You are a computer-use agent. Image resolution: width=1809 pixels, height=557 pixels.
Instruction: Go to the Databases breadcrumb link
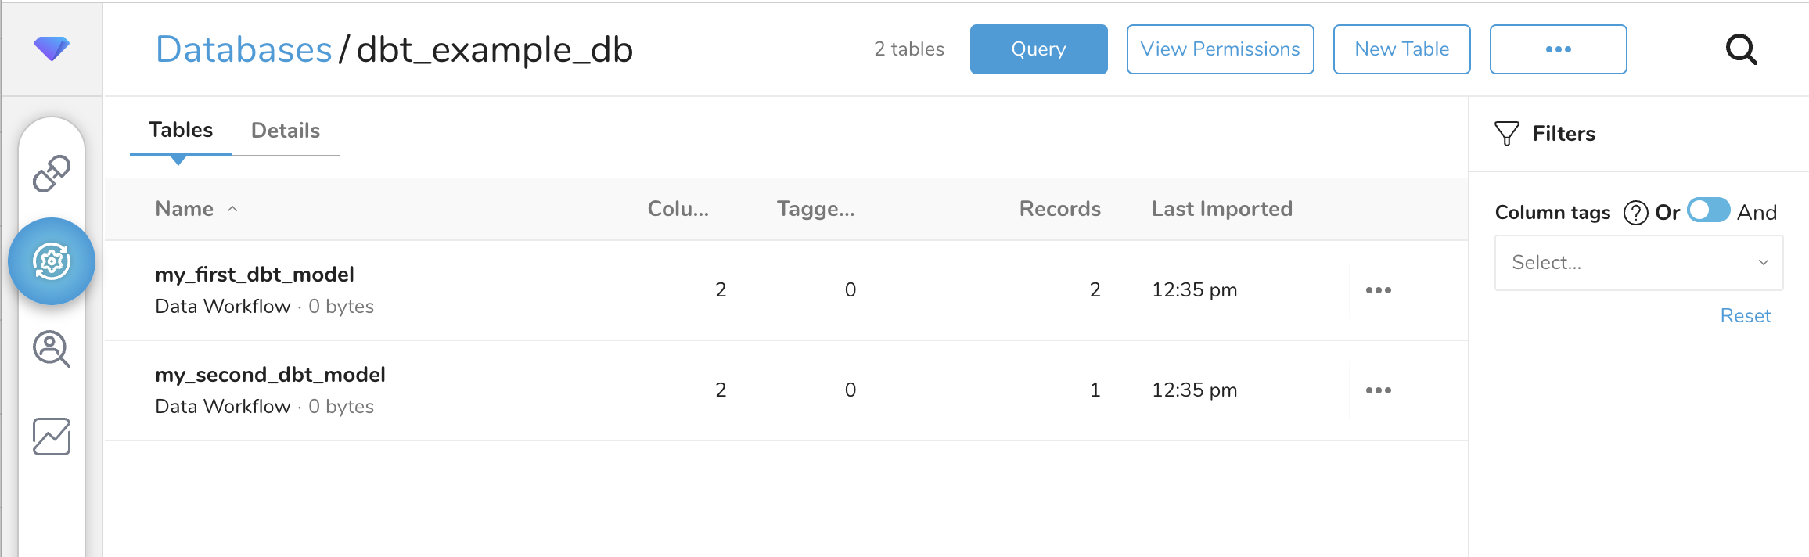click(x=244, y=50)
